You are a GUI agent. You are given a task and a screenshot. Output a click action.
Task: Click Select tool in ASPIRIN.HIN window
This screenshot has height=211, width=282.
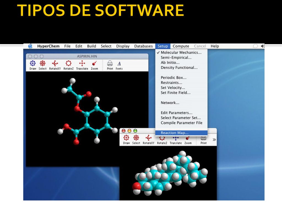pos(42,65)
